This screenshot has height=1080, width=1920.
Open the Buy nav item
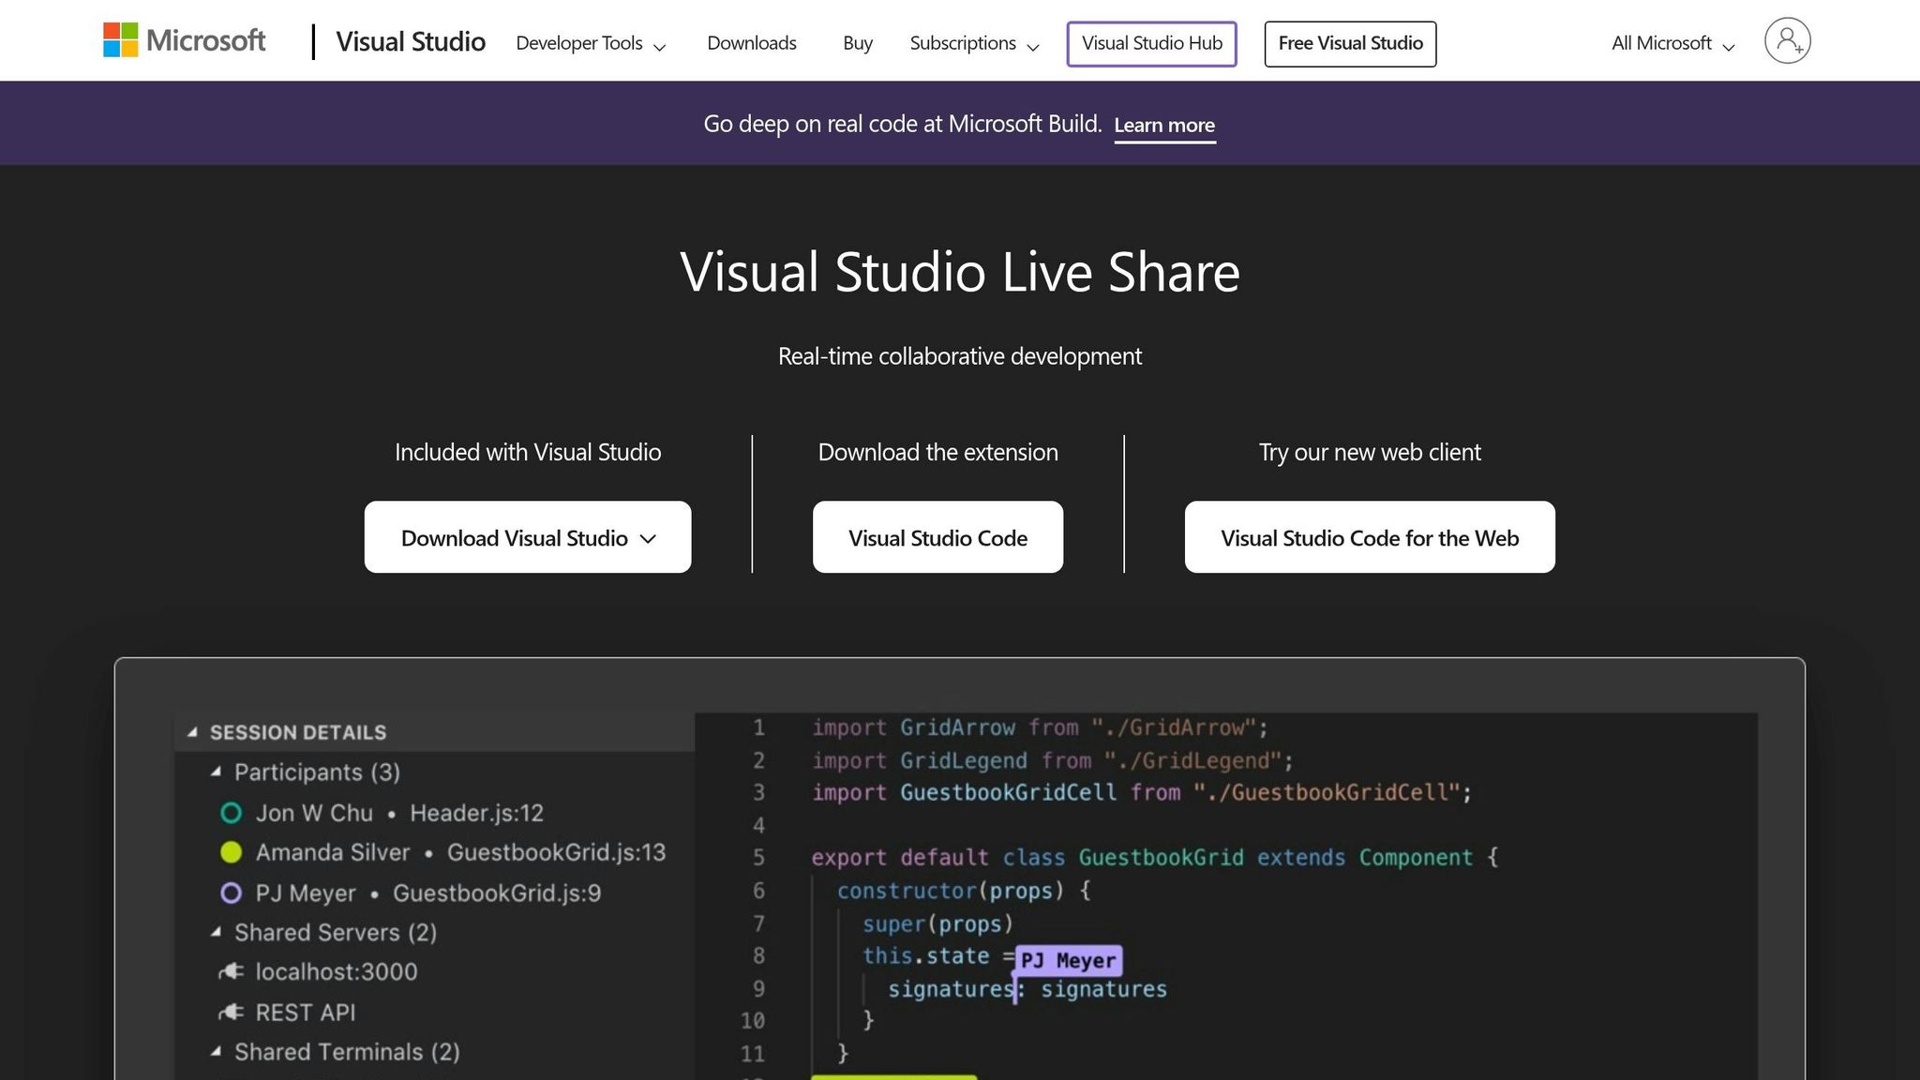(858, 43)
